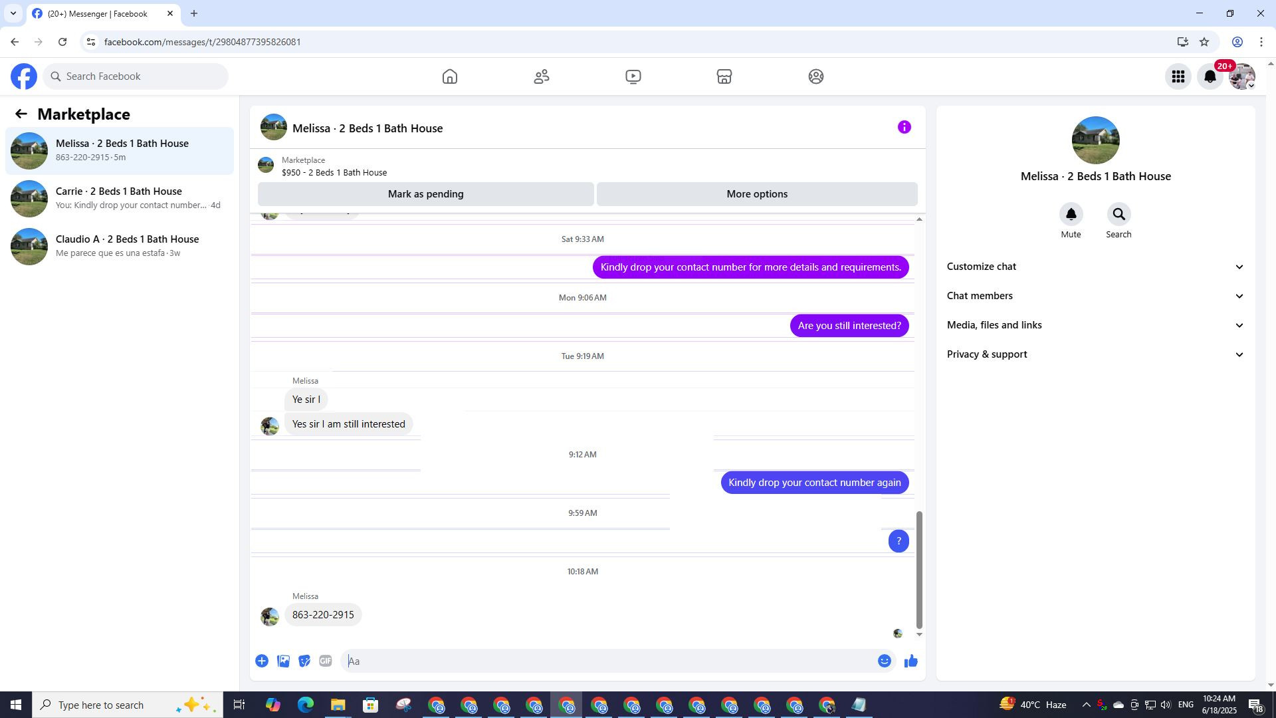Open a new browser tab
The width and height of the screenshot is (1276, 718).
coord(194,13)
